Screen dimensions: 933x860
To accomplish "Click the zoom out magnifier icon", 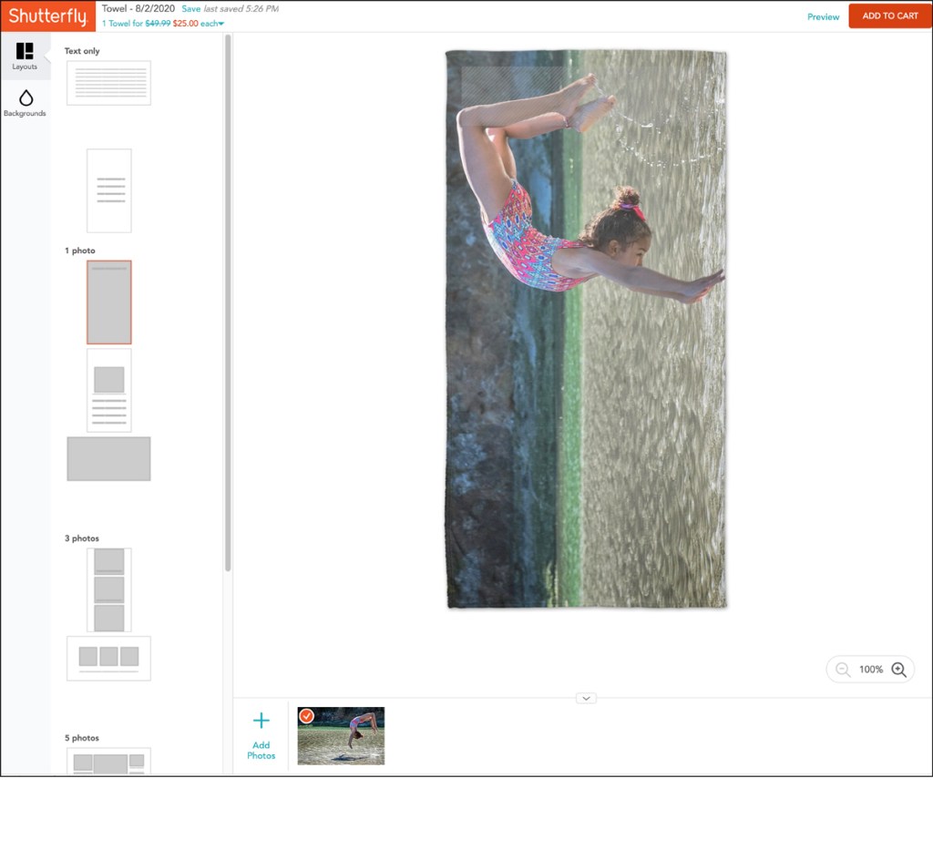I will click(x=843, y=670).
